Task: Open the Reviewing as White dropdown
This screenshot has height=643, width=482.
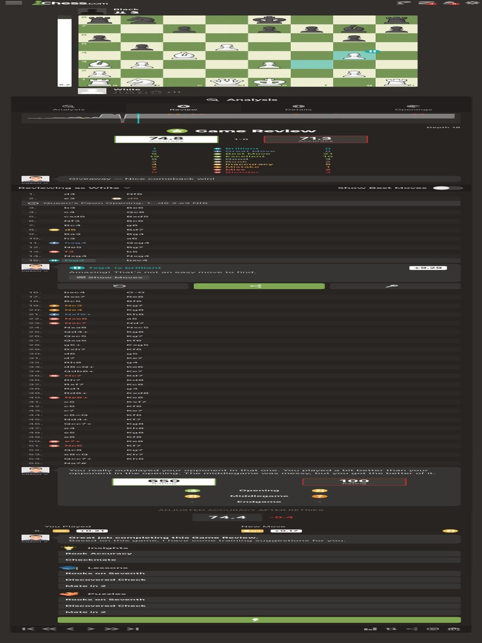Action: 74,188
